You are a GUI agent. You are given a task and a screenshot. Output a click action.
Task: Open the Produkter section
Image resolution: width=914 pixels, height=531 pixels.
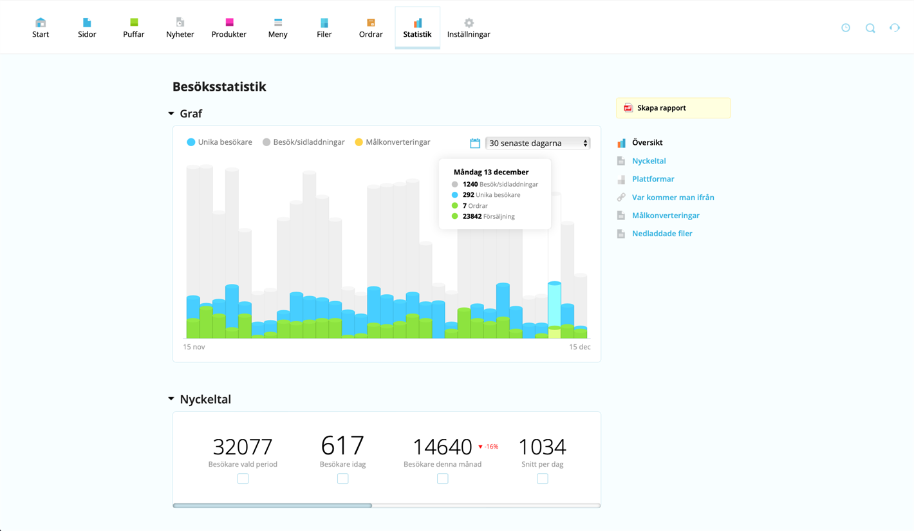(x=229, y=28)
